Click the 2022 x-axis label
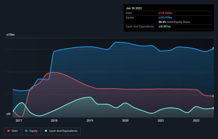This screenshot has width=218, height=139. tap(196, 121)
